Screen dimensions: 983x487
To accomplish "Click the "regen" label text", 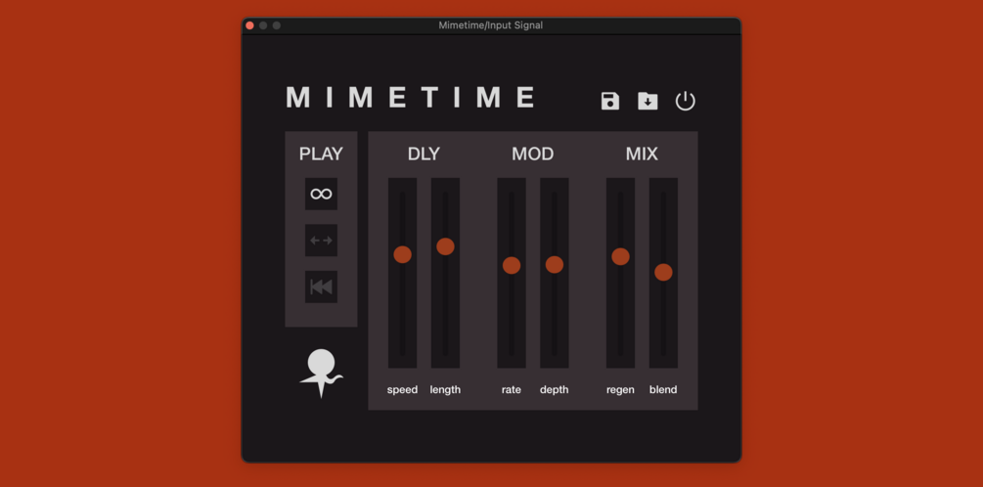I will tap(621, 390).
